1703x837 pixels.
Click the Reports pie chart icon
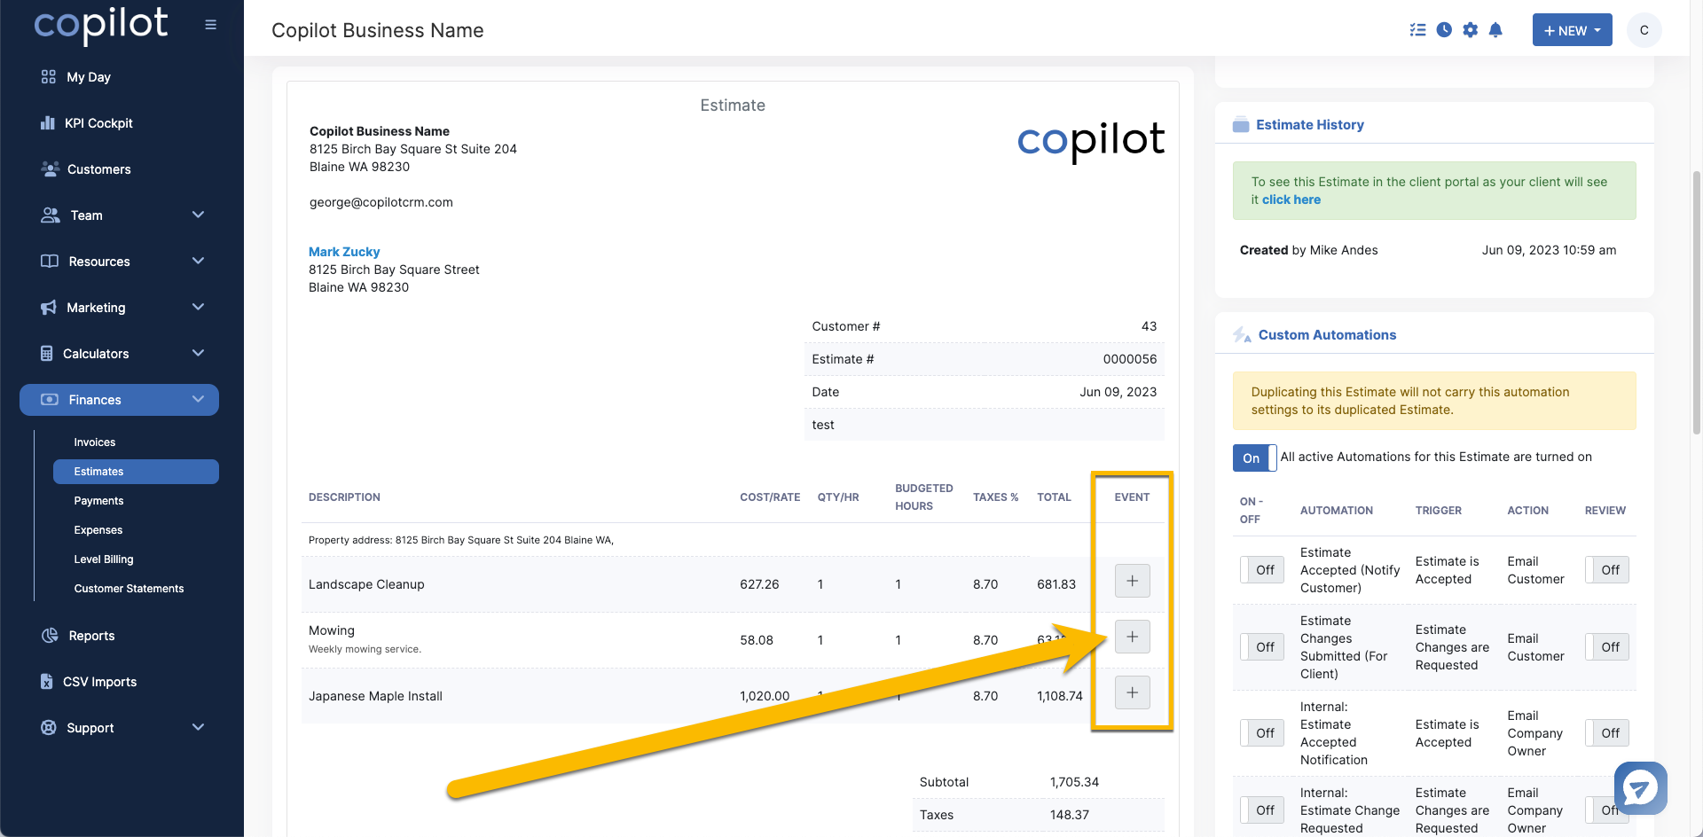(x=50, y=636)
